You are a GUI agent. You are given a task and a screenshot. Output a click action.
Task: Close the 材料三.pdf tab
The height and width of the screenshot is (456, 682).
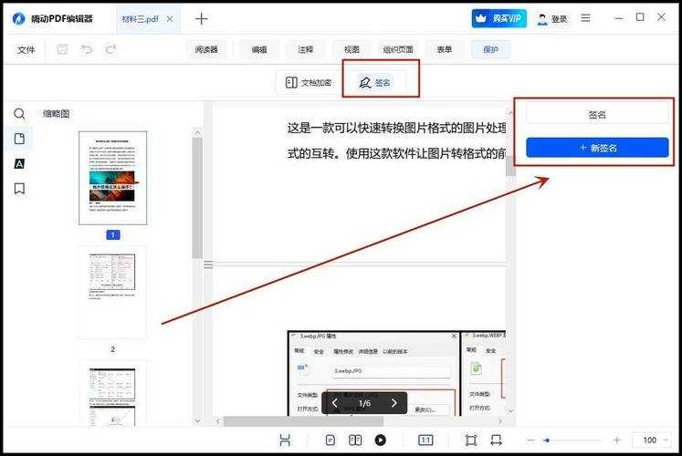(x=170, y=18)
